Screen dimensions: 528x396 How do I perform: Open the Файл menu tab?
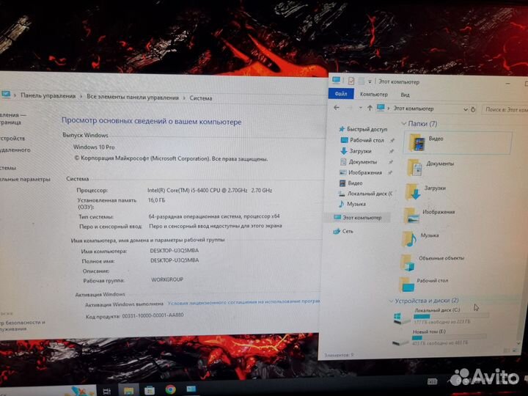tap(341, 95)
